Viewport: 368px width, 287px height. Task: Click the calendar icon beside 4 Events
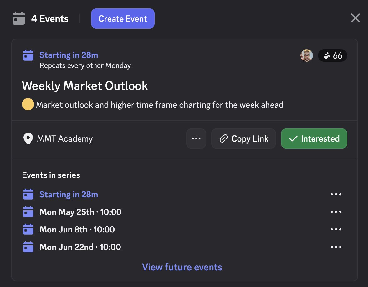coord(19,18)
